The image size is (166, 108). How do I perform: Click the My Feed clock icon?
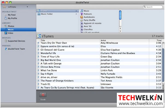pos(6,15)
